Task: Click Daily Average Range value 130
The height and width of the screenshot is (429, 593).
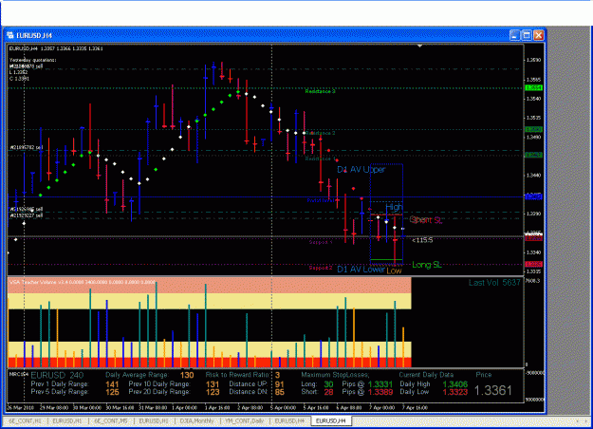Action: click(187, 375)
